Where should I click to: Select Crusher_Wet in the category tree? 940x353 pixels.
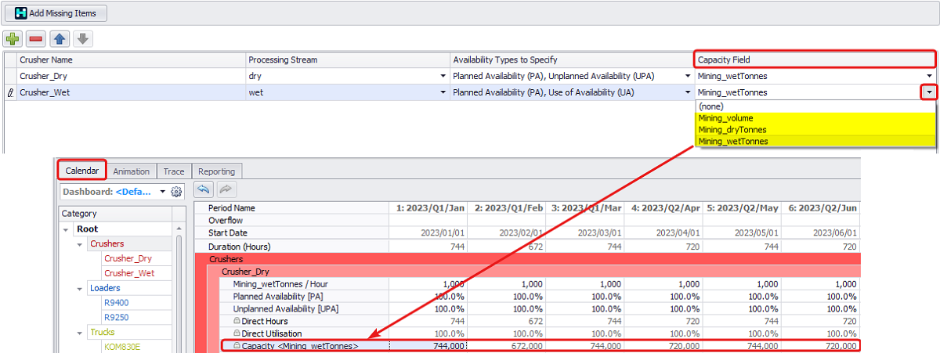click(x=129, y=273)
